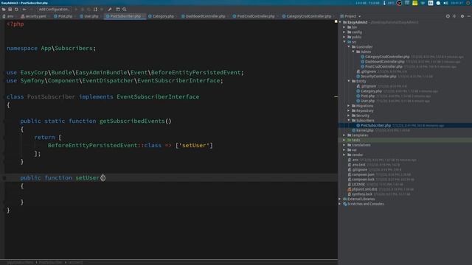Select phpunit.xml.dist in project tree
This screenshot has height=265, width=472.
coord(364,189)
